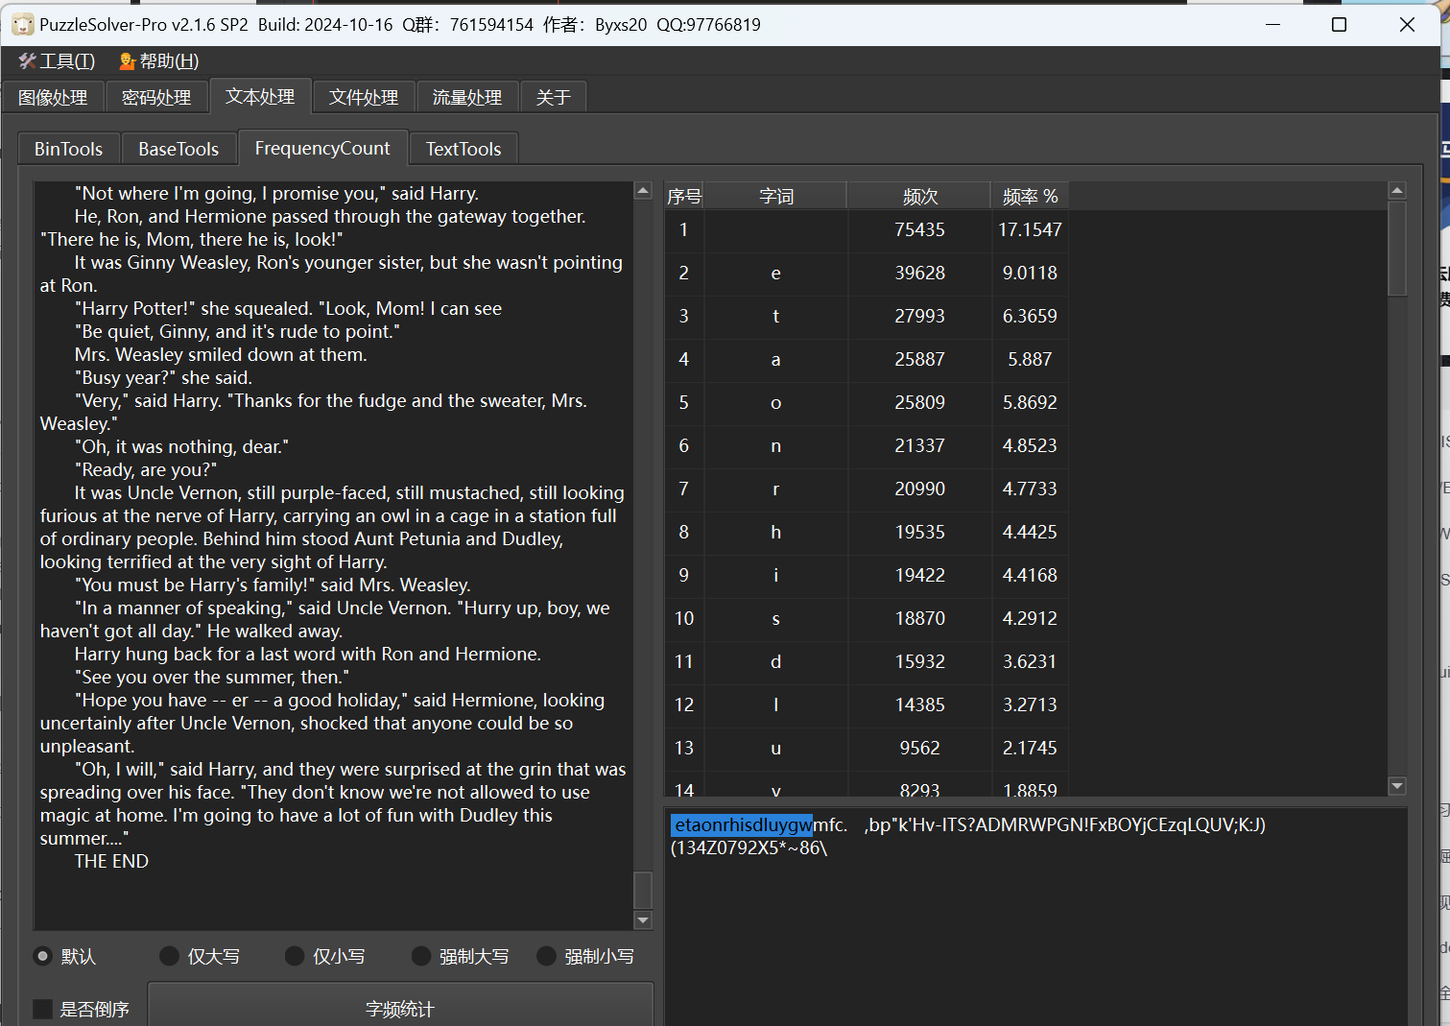The height and width of the screenshot is (1026, 1450).
Task: Click the percentage cell 2.1745
Action: (1030, 748)
